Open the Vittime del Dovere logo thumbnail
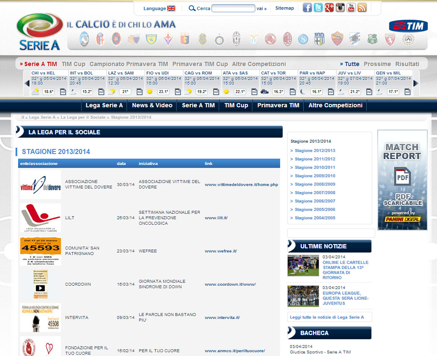The width and height of the screenshot is (437, 356). click(x=41, y=185)
